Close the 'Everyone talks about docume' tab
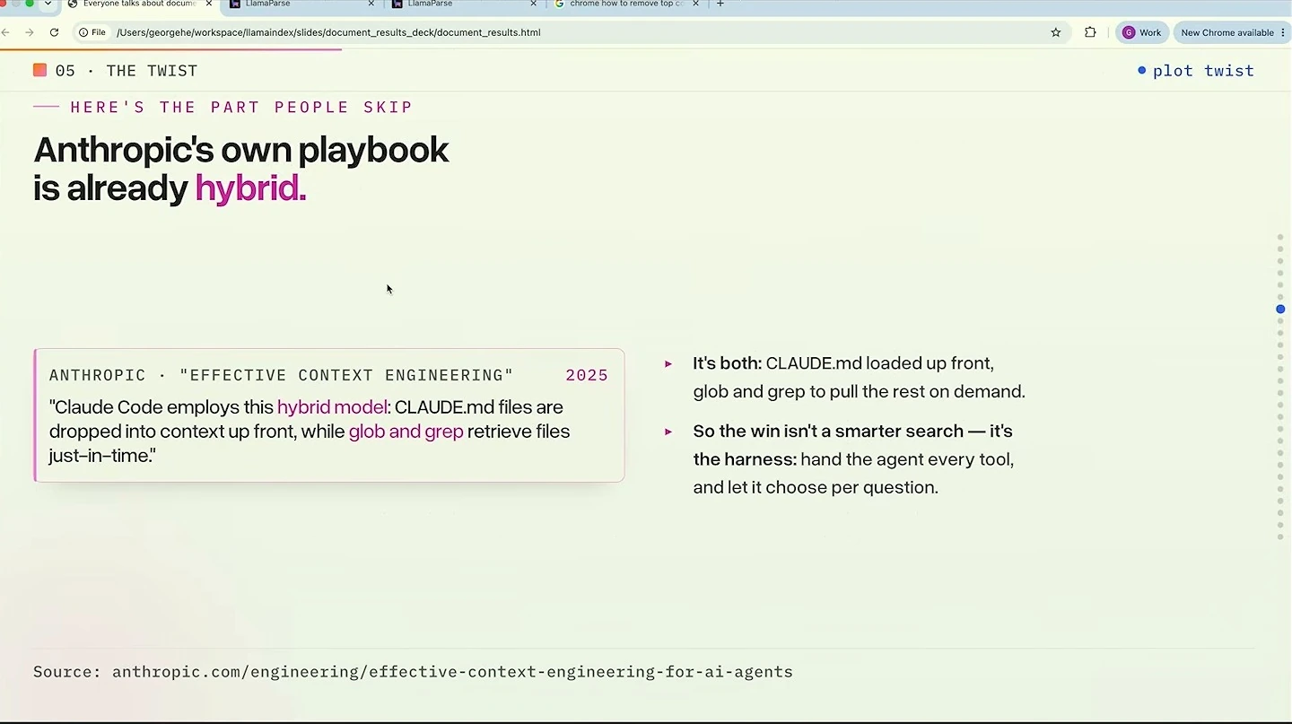The image size is (1292, 724). [209, 4]
